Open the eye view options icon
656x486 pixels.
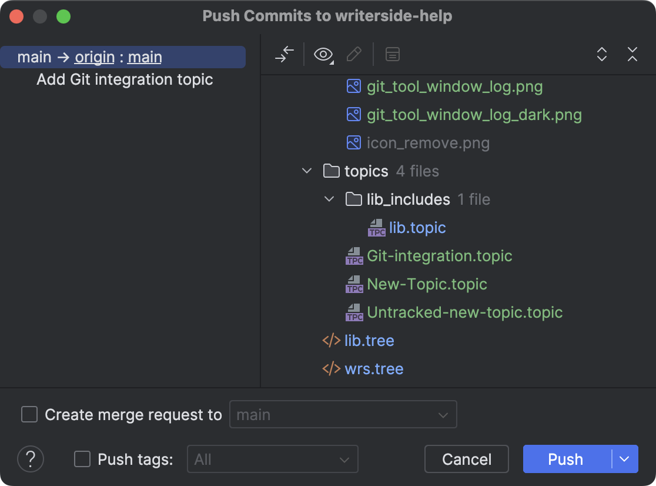(323, 54)
